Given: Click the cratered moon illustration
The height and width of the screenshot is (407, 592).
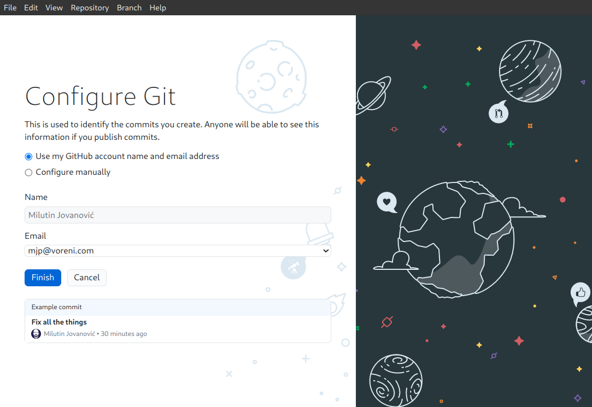Looking at the screenshot, I should click(x=271, y=76).
